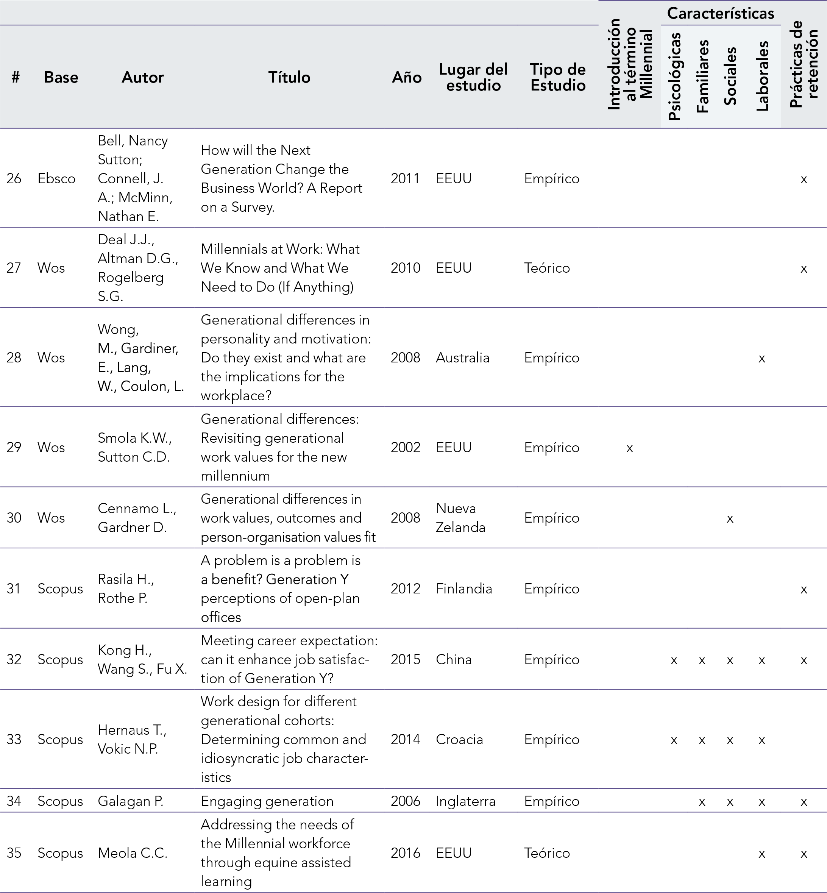This screenshot has height=893, width=827.
Task: Click the retention x mark for row 26
Action: pyautogui.click(x=803, y=180)
